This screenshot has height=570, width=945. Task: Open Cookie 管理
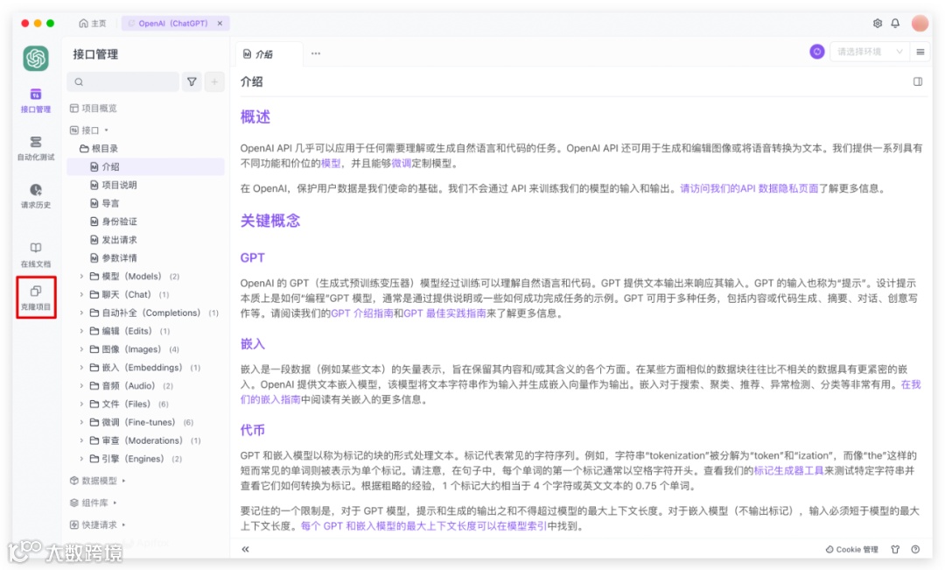(851, 550)
